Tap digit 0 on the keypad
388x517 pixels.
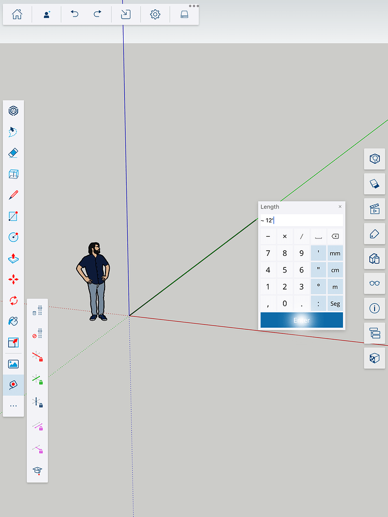point(285,303)
